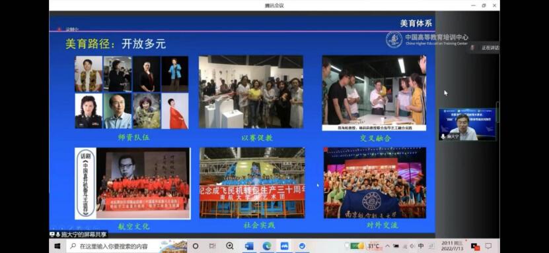Click the 对外交流 group photo

coord(375,183)
